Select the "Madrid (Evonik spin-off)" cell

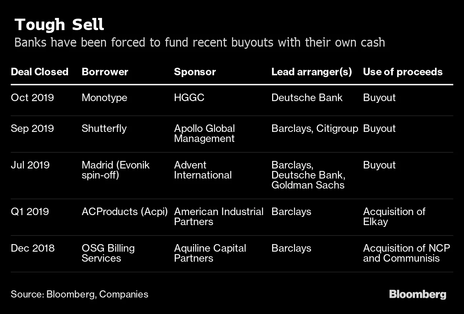coord(115,170)
